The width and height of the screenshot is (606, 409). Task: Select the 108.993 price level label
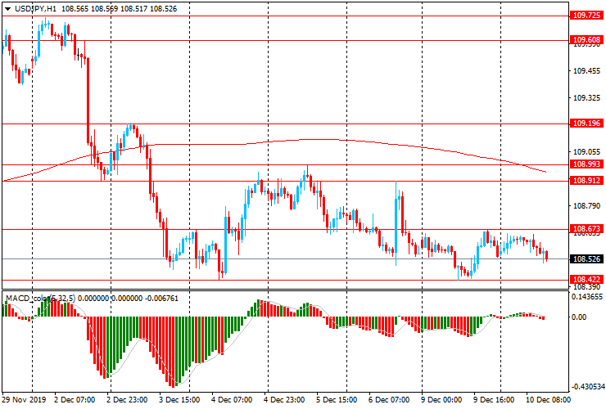586,164
